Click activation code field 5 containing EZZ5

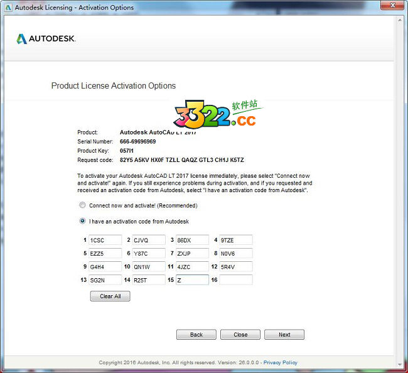(x=105, y=253)
